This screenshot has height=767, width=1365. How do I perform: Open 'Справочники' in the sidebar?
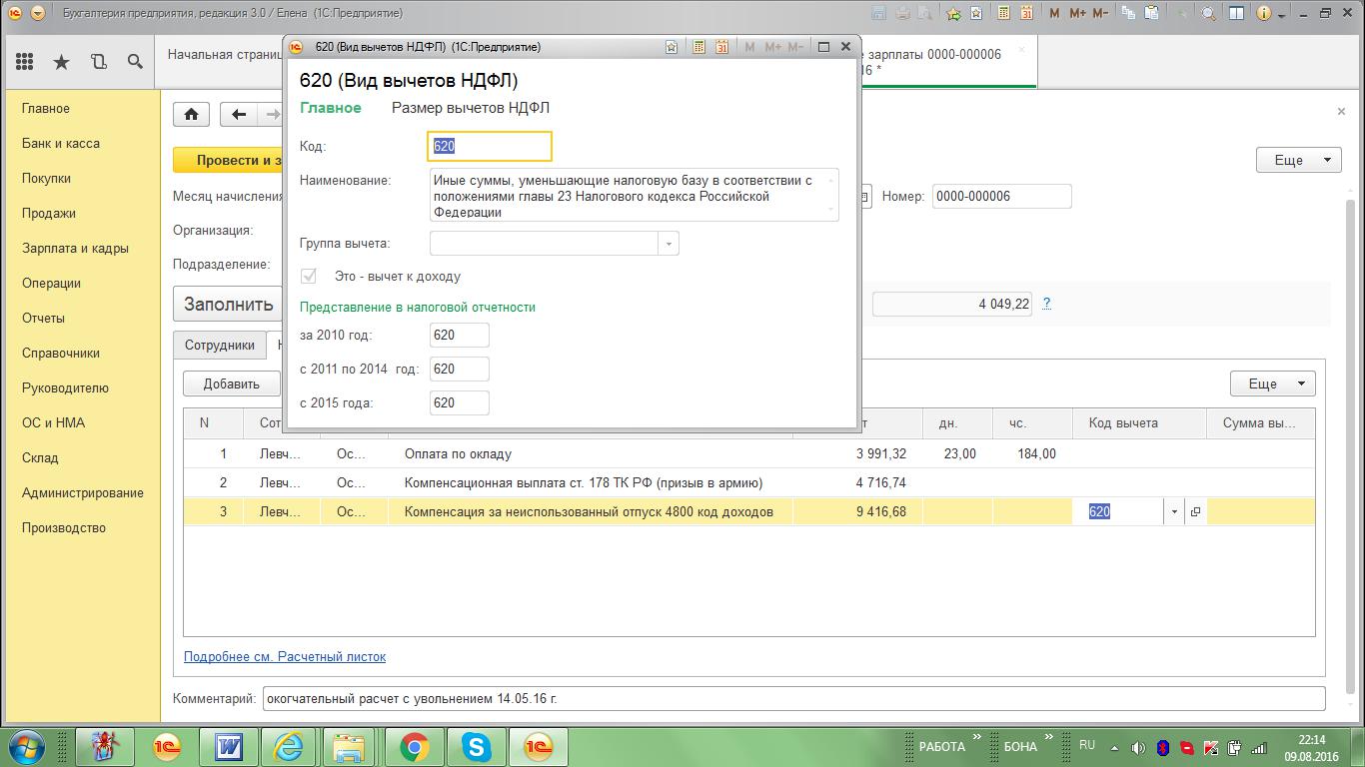point(61,353)
